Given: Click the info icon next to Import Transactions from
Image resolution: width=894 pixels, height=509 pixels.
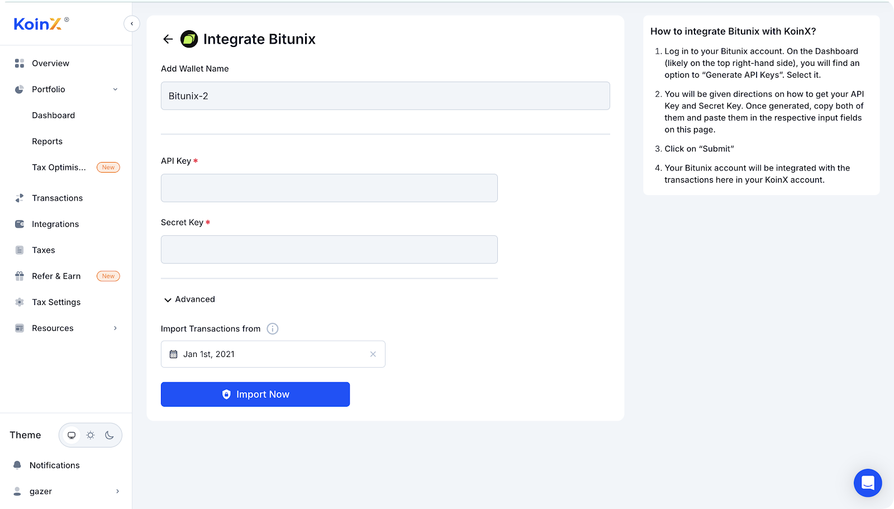Looking at the screenshot, I should coord(273,329).
